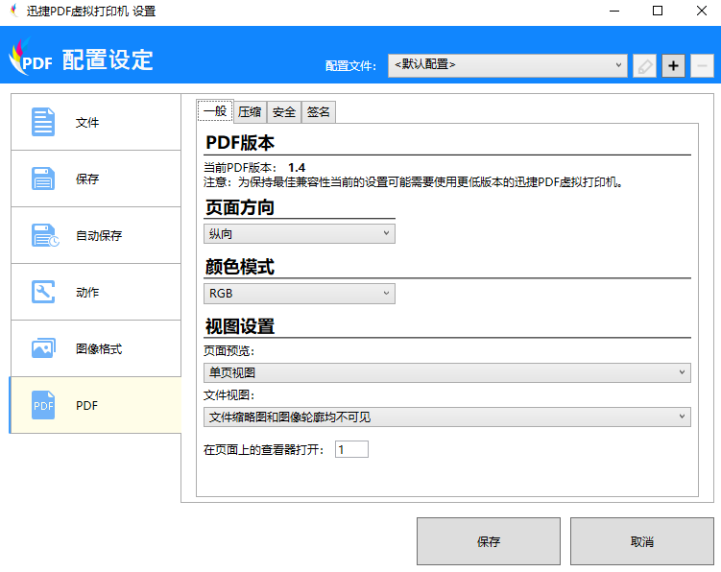Expand the 文件视图 dropdown

(x=447, y=417)
